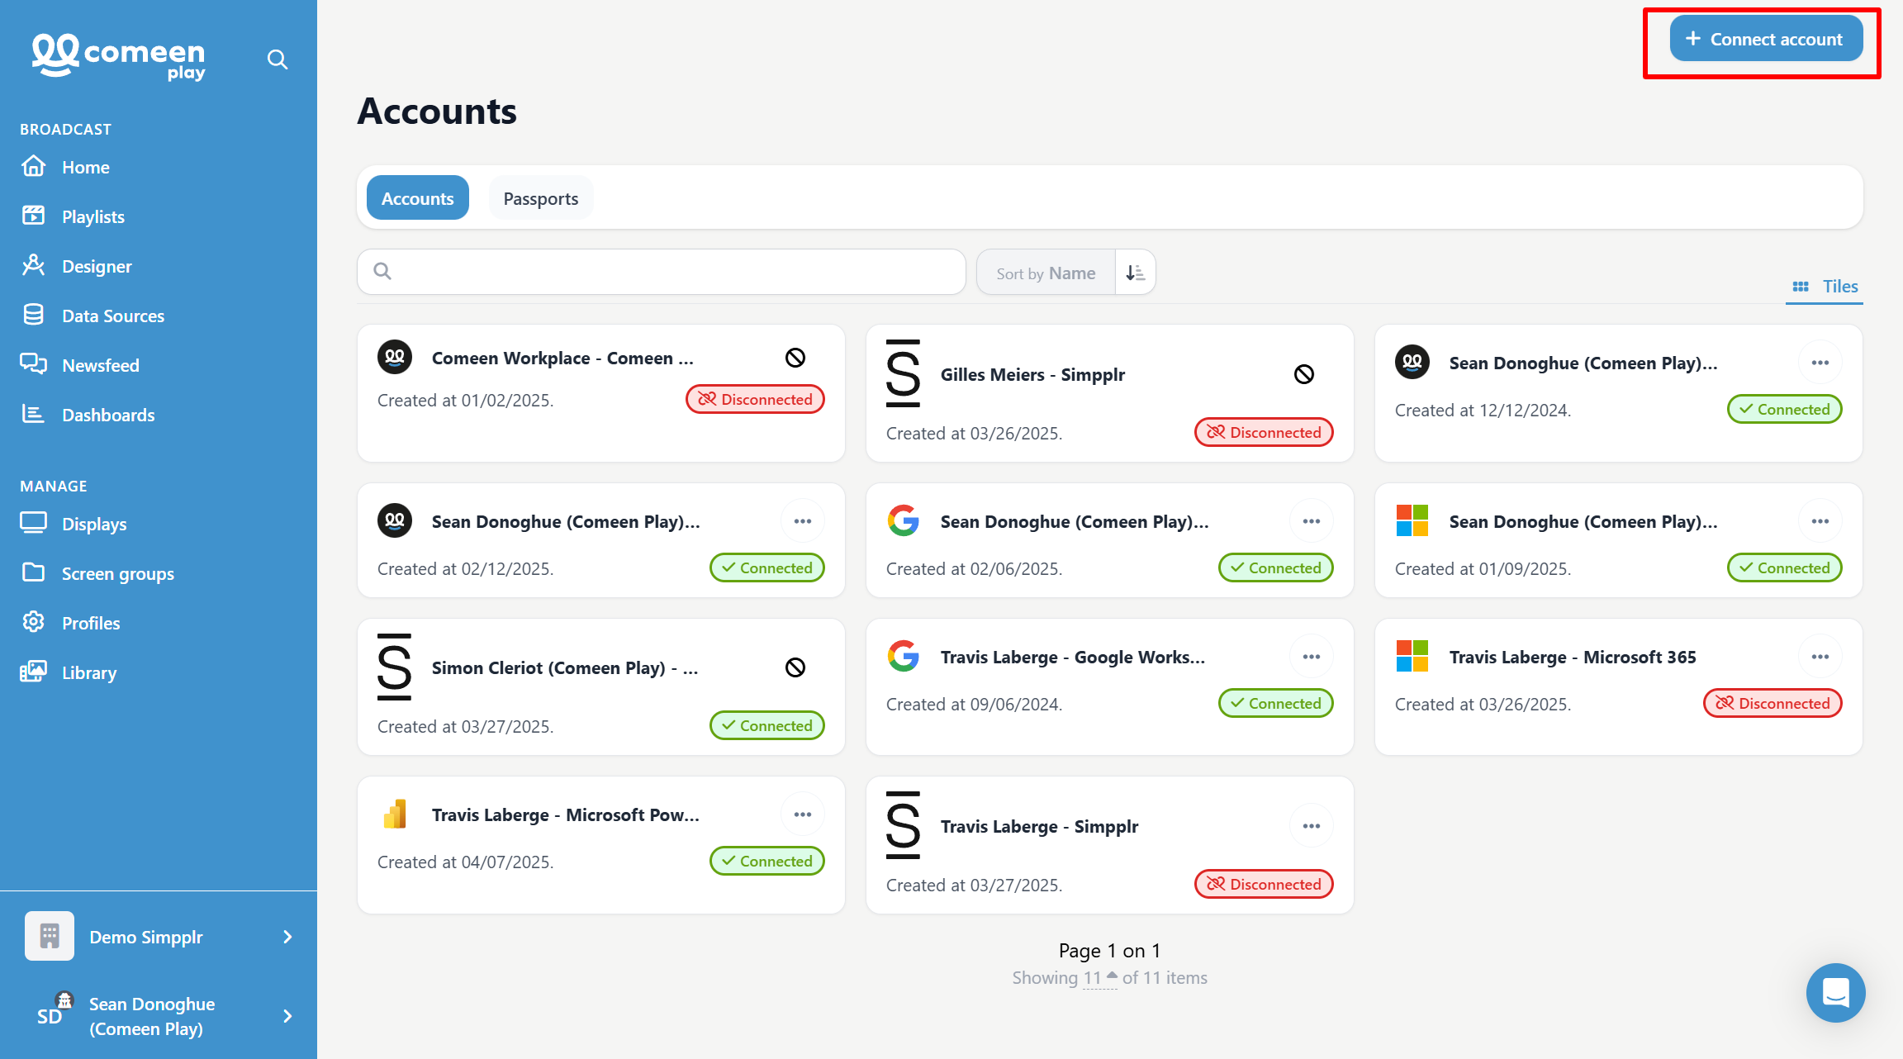Click Disconnected badge on Travis Laberge Microsoft 365
The height and width of the screenshot is (1059, 1903).
tap(1772, 703)
